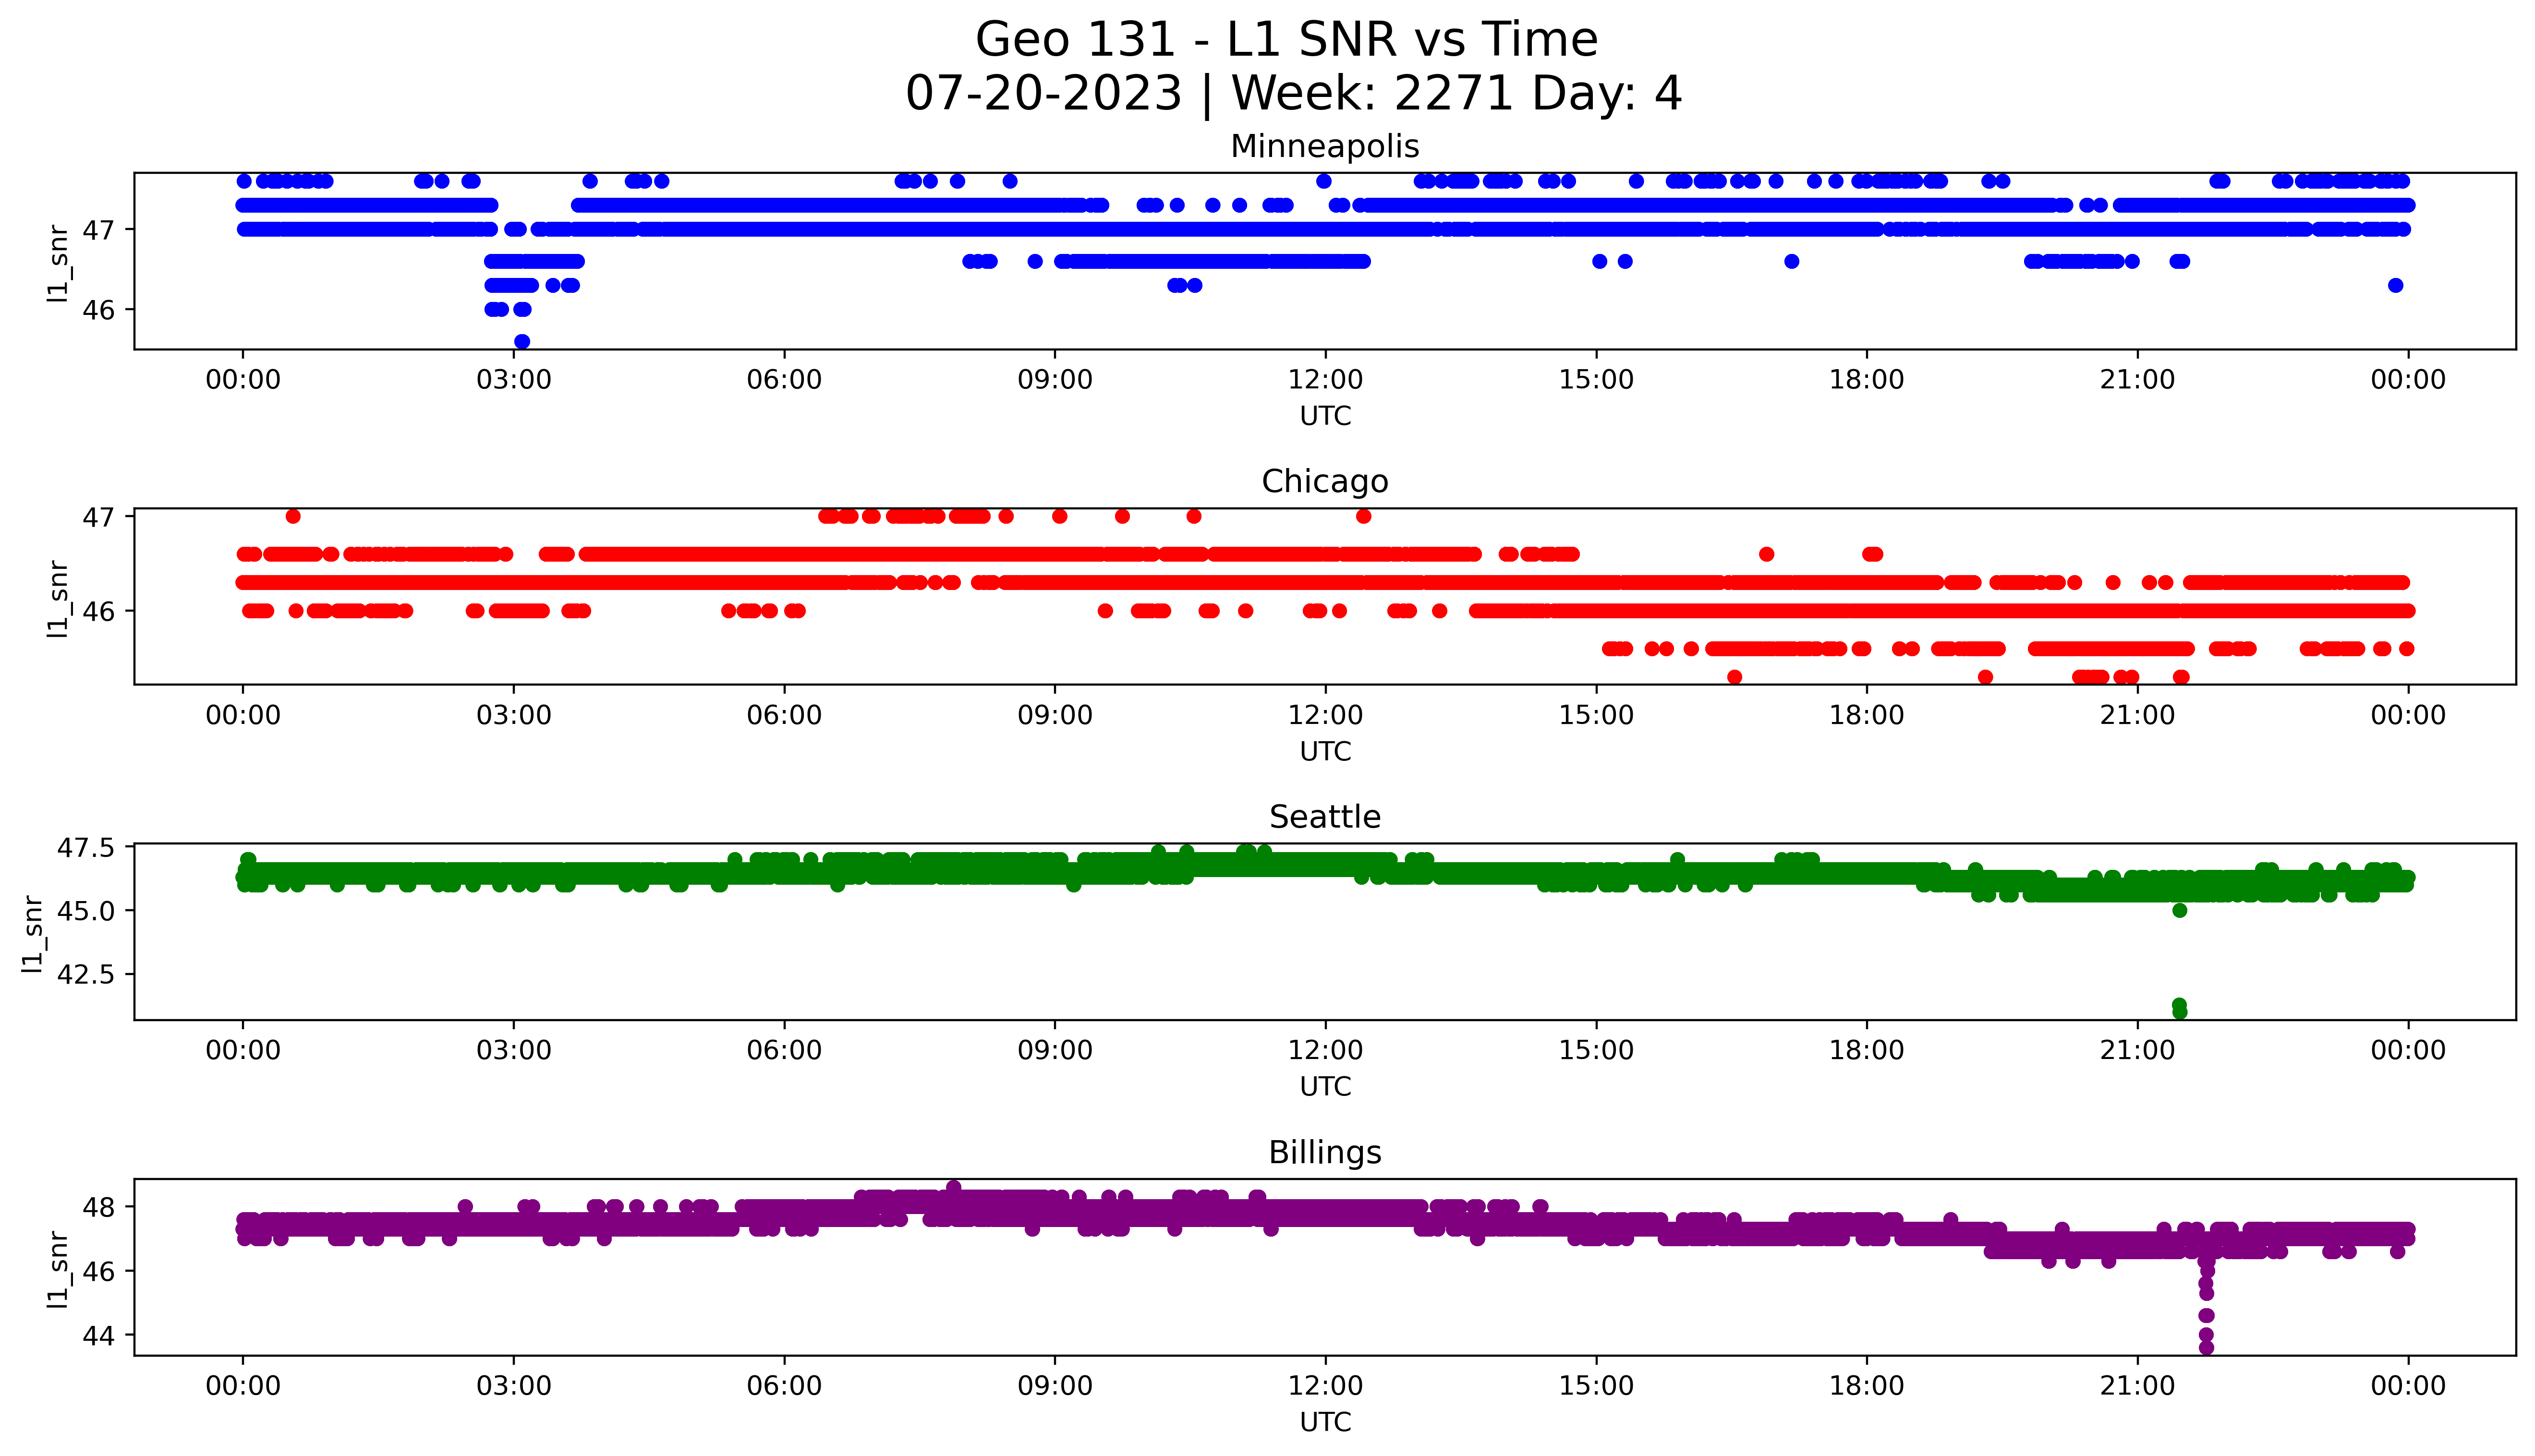Click the 03:00 tick label of Minneapolis plot
2535x1456 pixels.
tap(514, 380)
